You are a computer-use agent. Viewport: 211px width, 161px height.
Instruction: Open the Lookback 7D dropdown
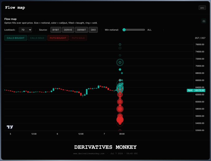tap(25, 30)
